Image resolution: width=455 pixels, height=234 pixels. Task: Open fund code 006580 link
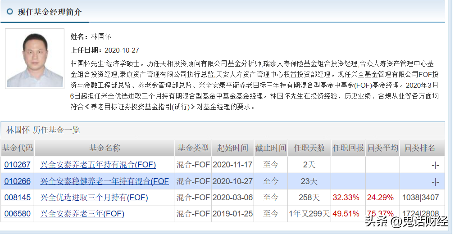(18, 214)
